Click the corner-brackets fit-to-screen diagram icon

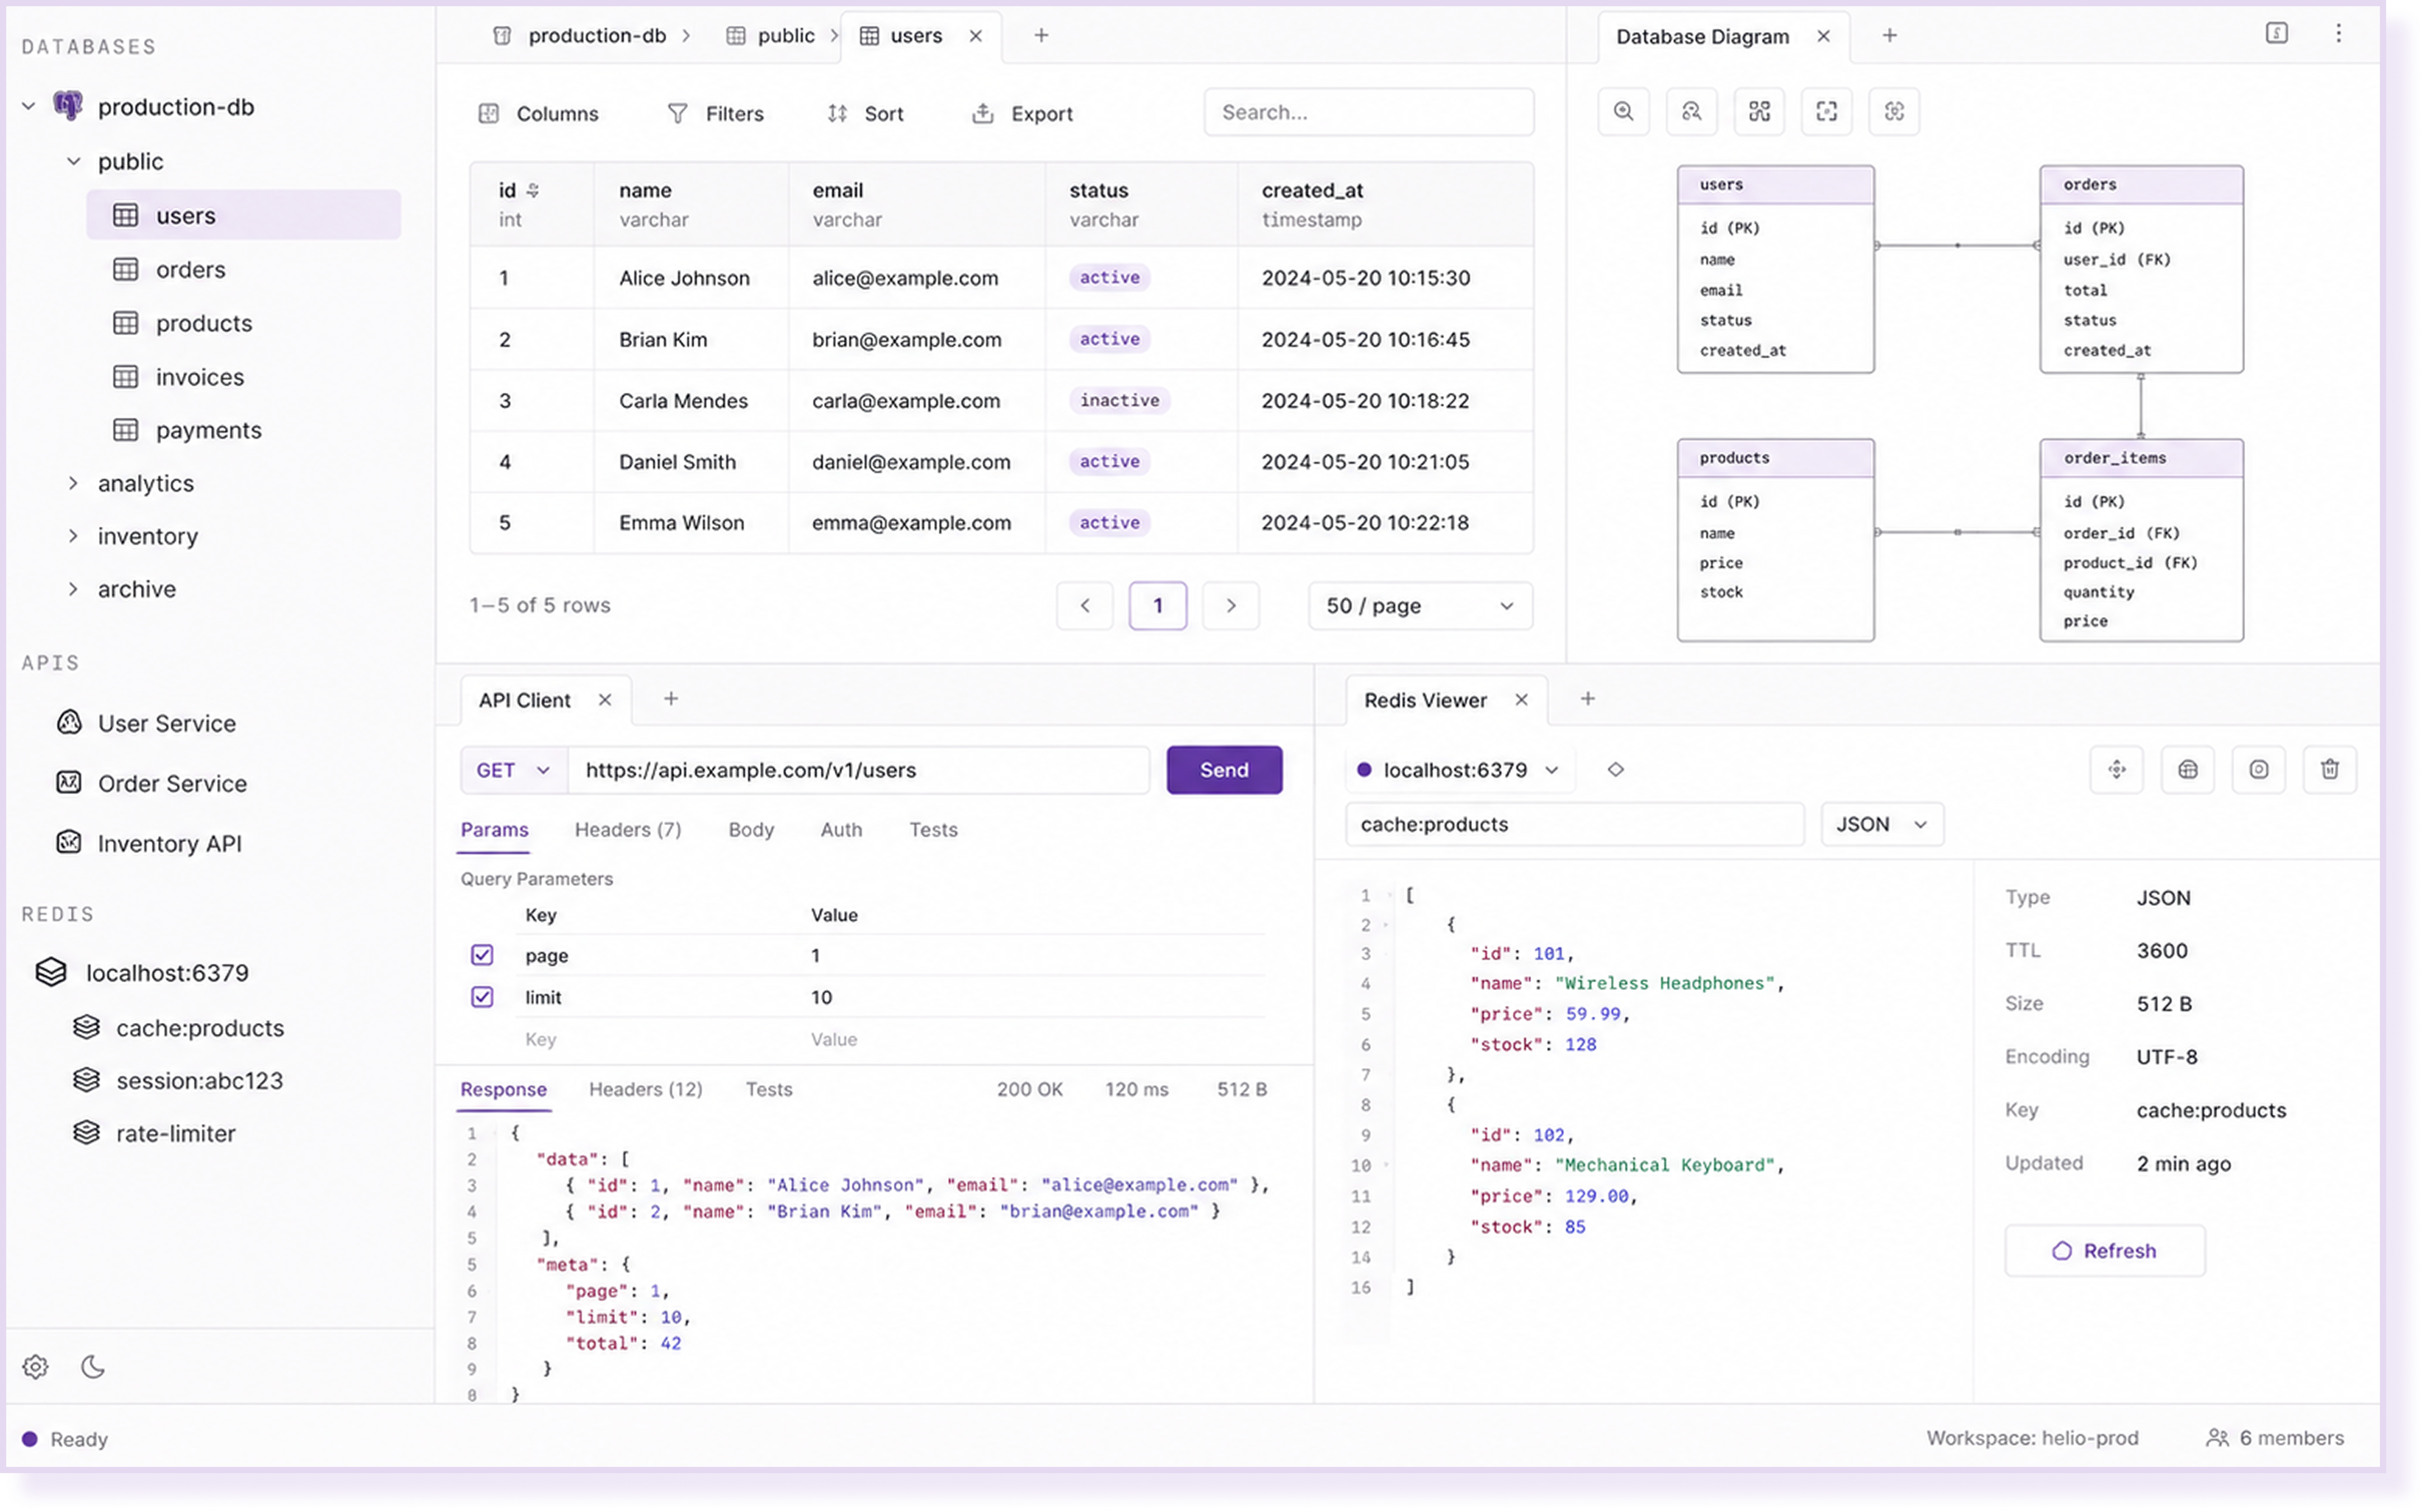(1826, 112)
